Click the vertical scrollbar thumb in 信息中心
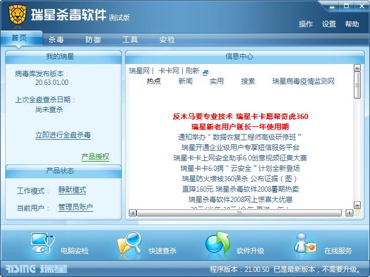370x277 pixels. pyautogui.click(x=357, y=85)
